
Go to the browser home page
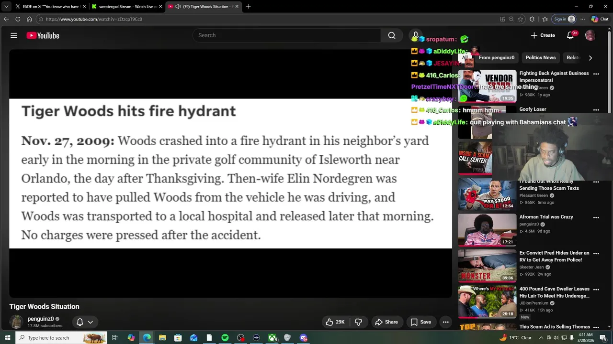click(x=29, y=19)
